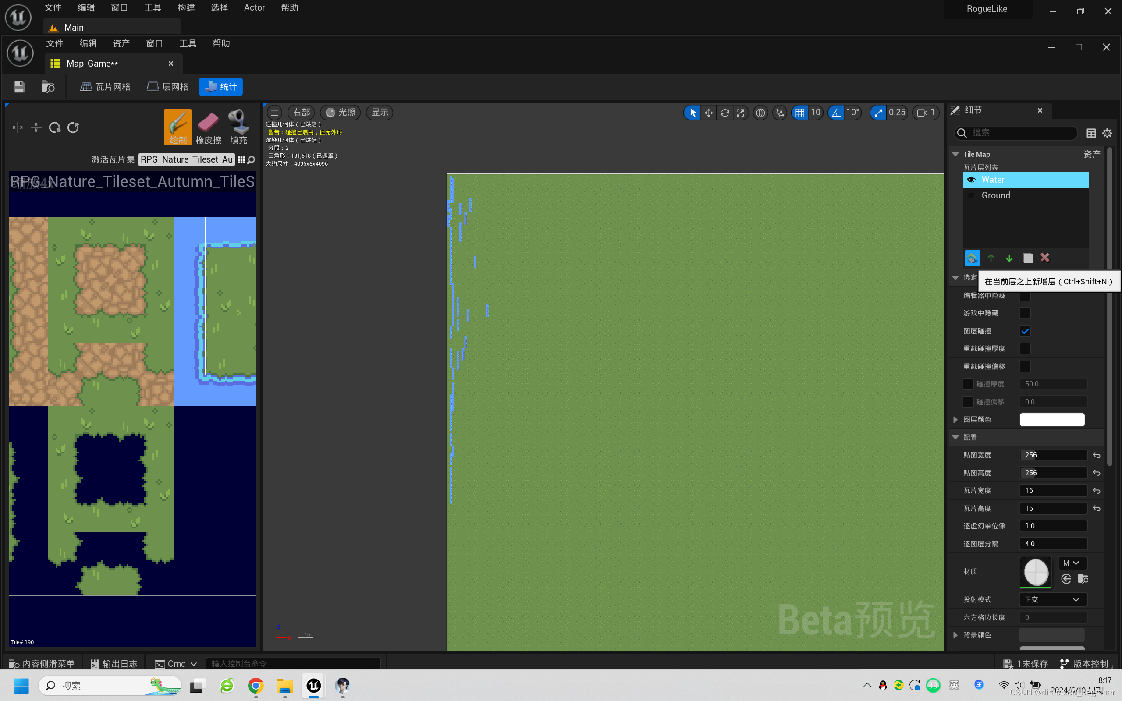Click the save icon in toolbar
This screenshot has height=701, width=1122.
[19, 87]
